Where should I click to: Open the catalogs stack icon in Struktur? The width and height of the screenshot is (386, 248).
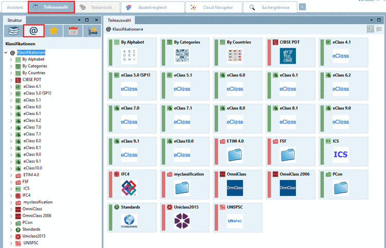(13, 31)
